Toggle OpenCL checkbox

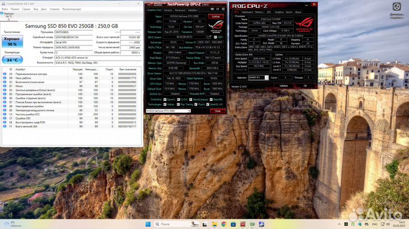pyautogui.click(x=165, y=99)
